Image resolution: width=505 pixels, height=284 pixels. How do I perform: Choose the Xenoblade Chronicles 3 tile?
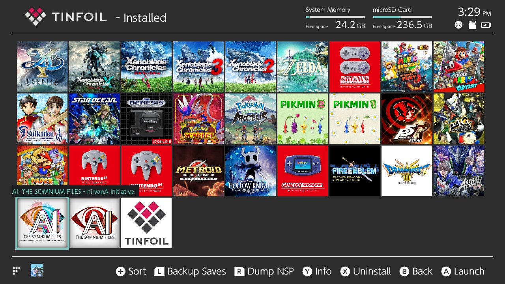click(198, 67)
